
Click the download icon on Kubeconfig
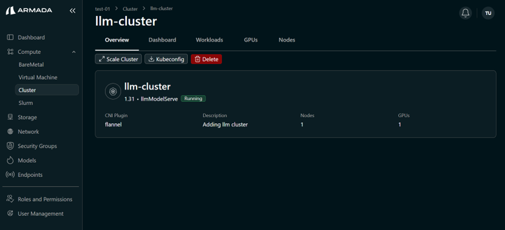pyautogui.click(x=151, y=59)
